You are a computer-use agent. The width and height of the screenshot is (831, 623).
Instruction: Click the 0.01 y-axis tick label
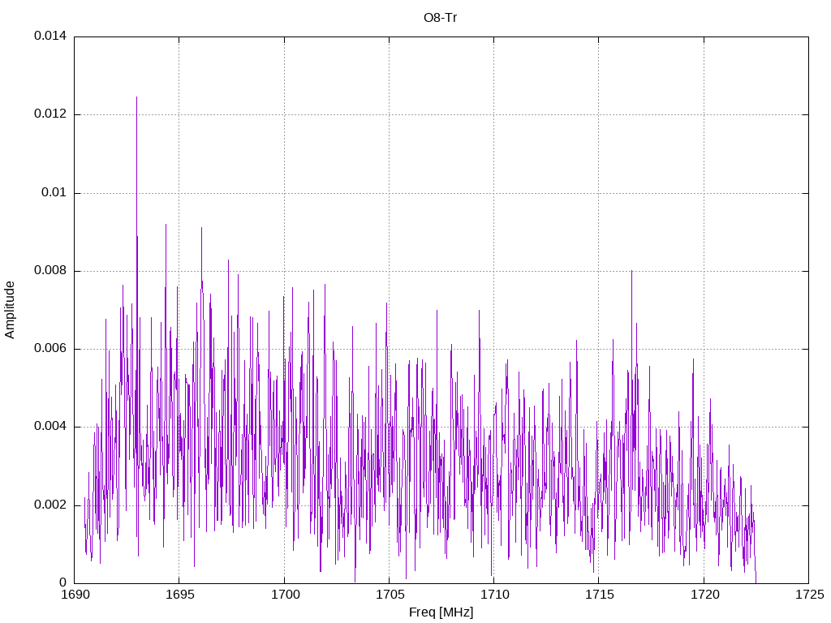pyautogui.click(x=54, y=192)
